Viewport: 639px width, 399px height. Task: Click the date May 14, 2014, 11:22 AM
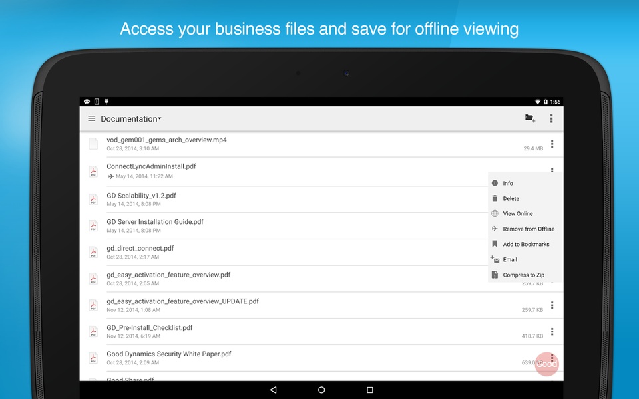click(x=144, y=176)
